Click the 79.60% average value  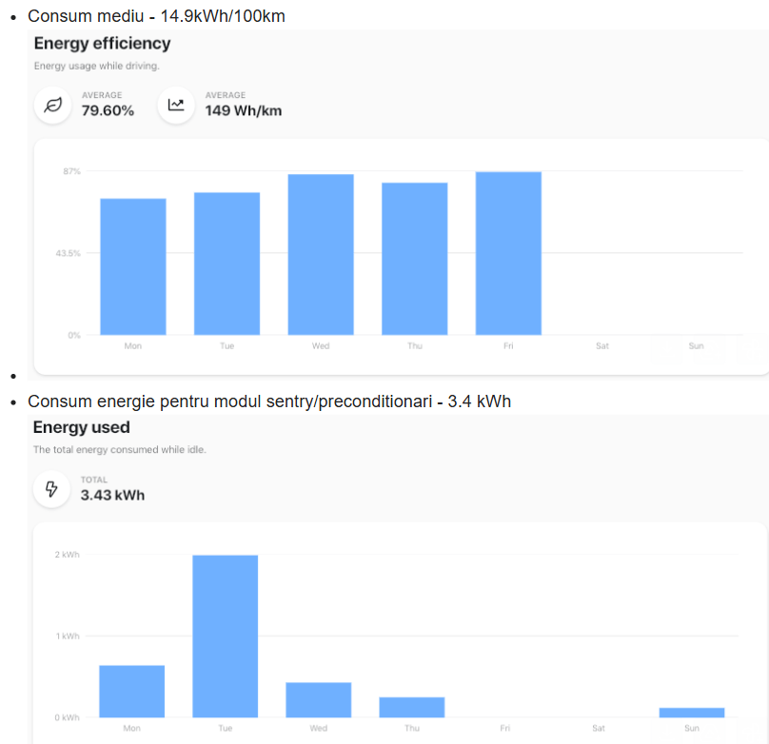108,110
